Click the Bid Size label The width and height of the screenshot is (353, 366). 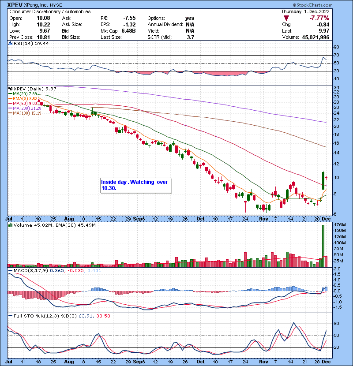(71, 37)
